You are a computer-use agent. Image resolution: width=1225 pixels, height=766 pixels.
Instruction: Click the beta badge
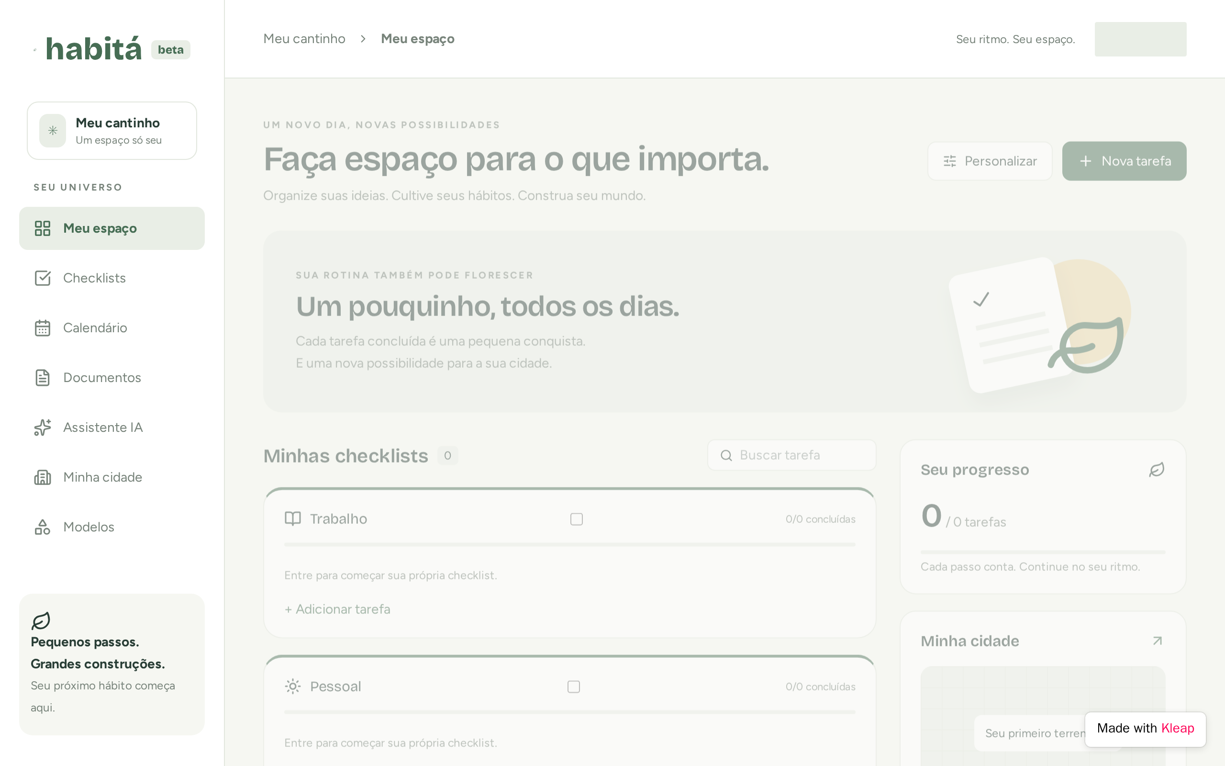pos(170,50)
